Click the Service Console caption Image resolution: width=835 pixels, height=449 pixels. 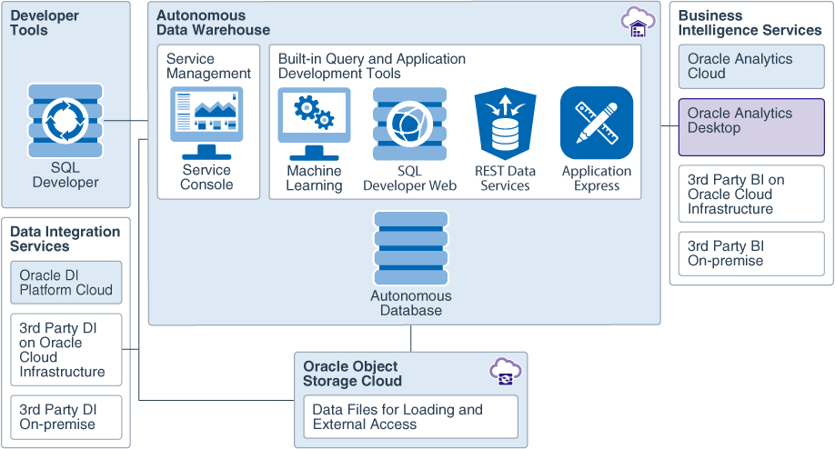coord(206,177)
